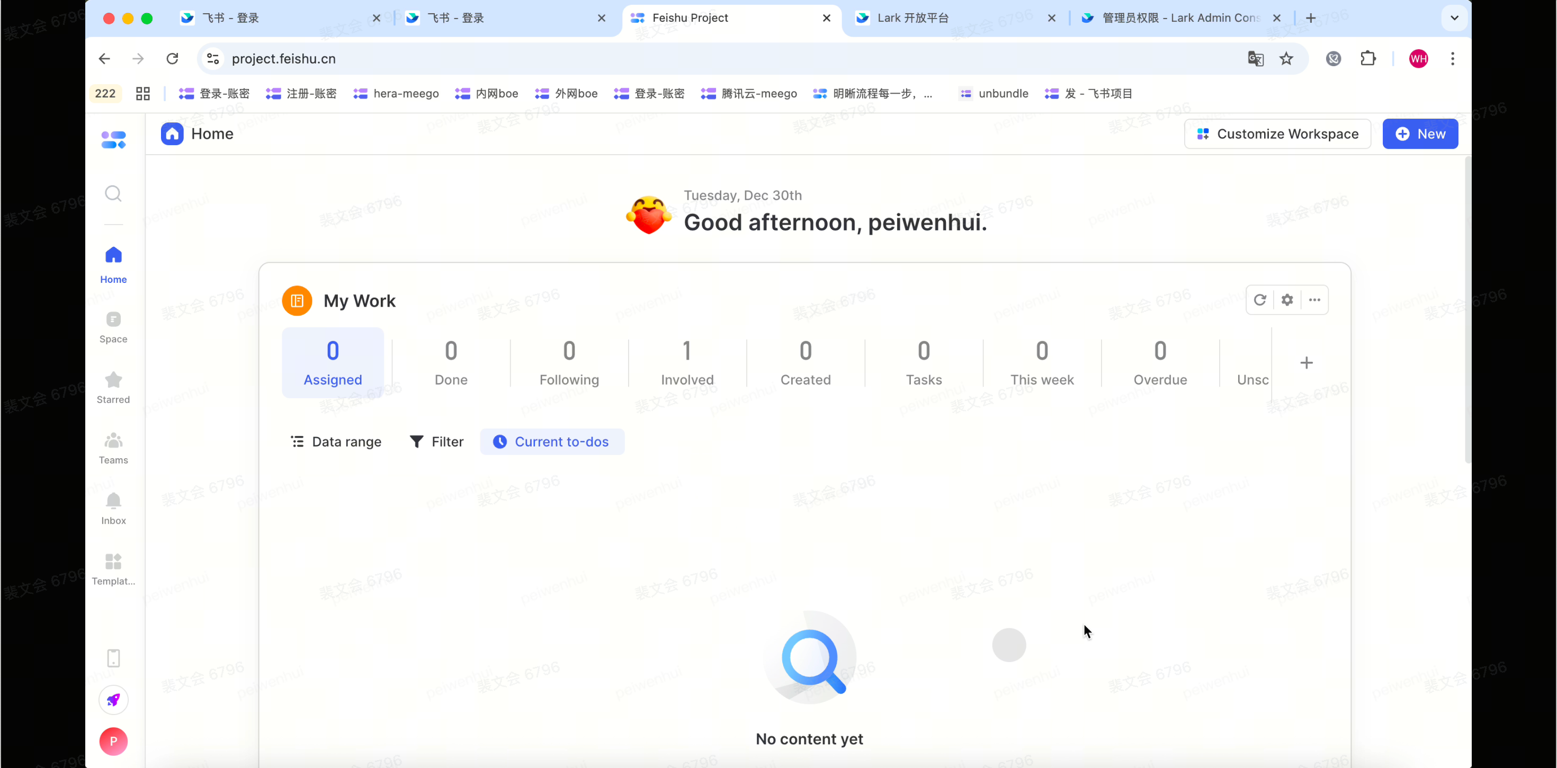Reload the browser page
The width and height of the screenshot is (1557, 768).
click(172, 59)
